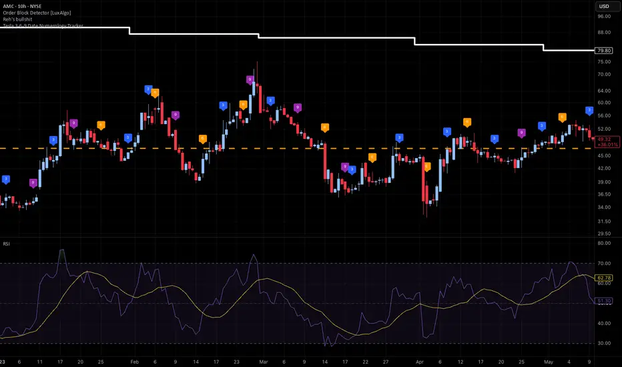Click orange 6 marker above Apr 12 candles
Viewport: 622px width, 367px height.
(x=467, y=123)
